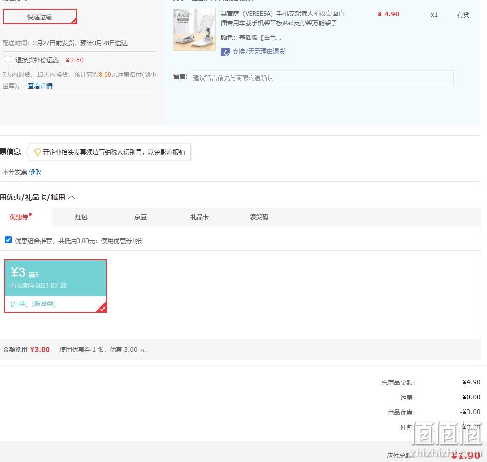Viewport: 487px width, 462px height.
Task: Focus the 留言 message input field
Action: click(321, 78)
